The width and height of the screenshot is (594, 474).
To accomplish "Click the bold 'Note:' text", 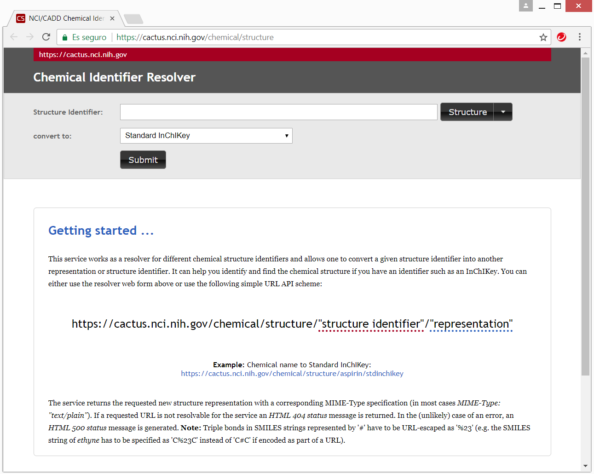I will pyautogui.click(x=191, y=428).
